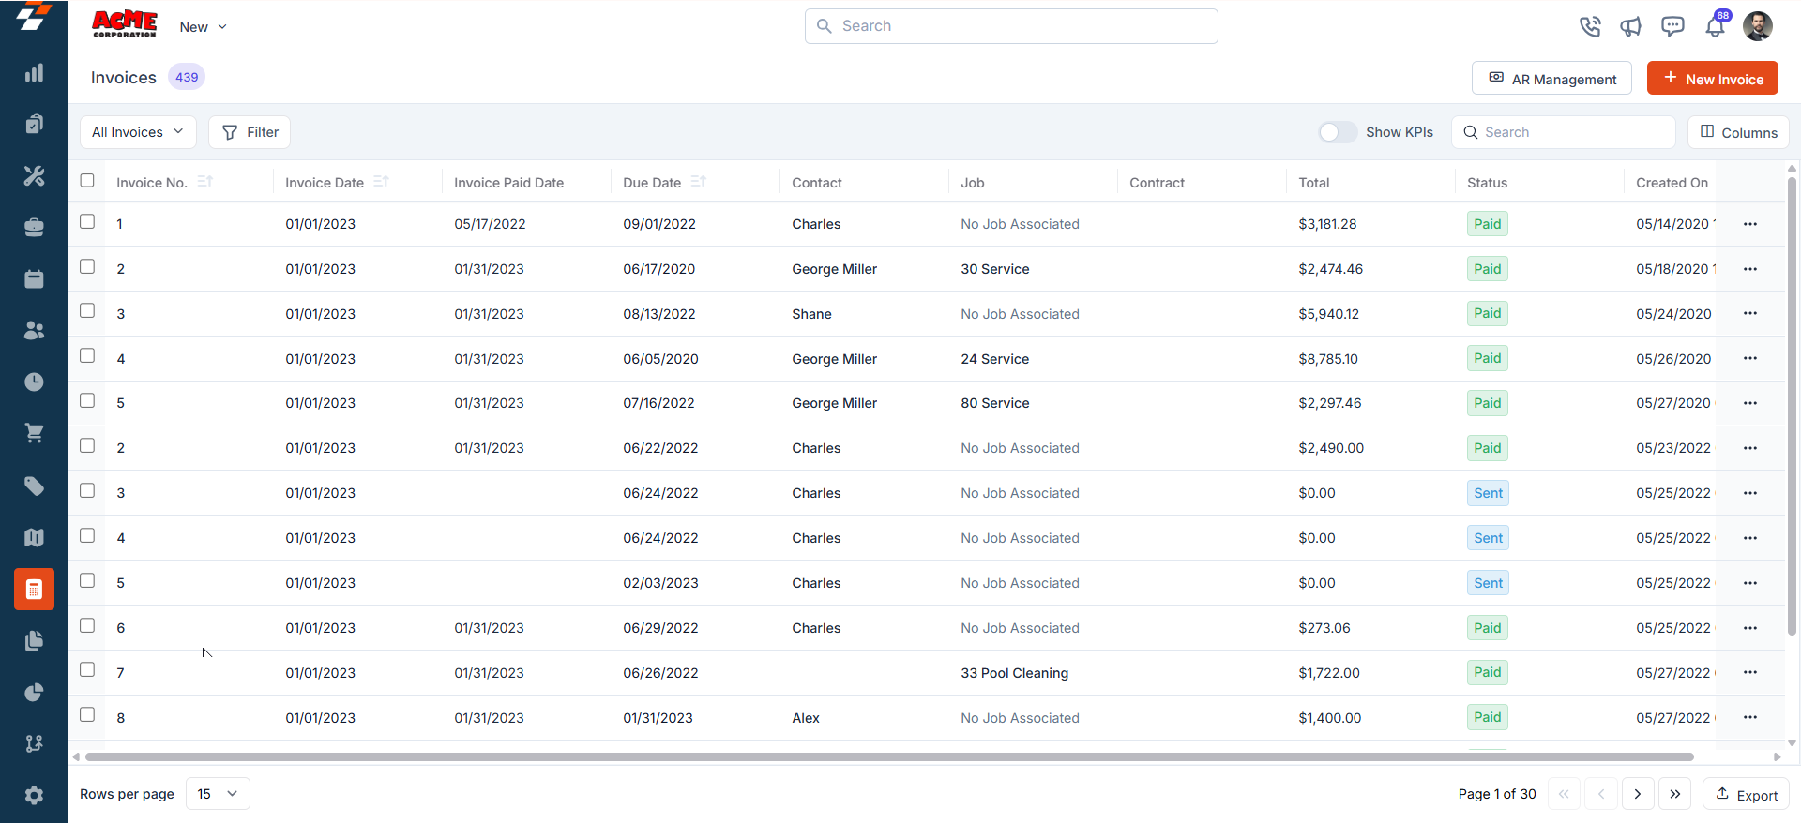Click the 30 Service job cell
Image resolution: width=1801 pixels, height=823 pixels.
tap(994, 269)
